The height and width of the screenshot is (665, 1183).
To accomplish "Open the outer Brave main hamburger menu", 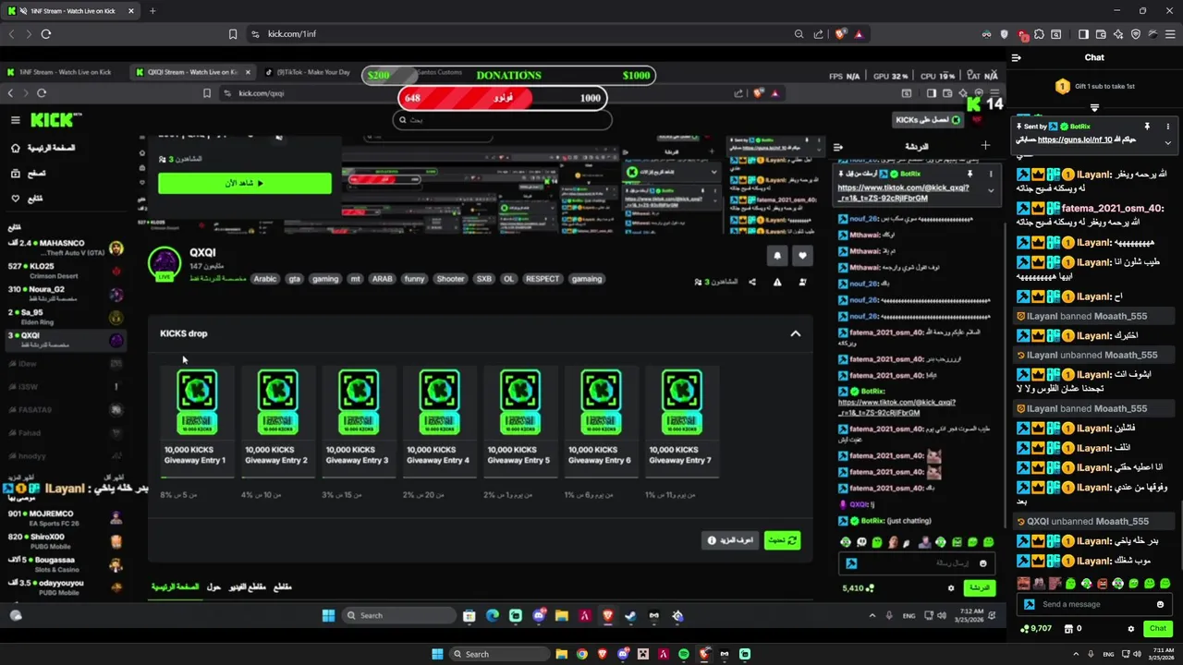I will (x=1169, y=34).
